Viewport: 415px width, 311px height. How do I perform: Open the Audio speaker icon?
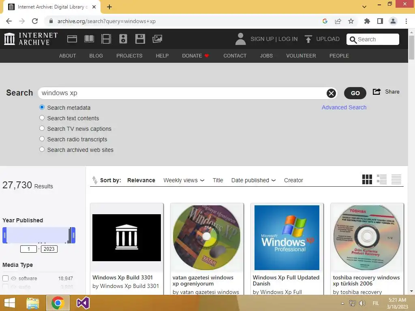click(123, 39)
